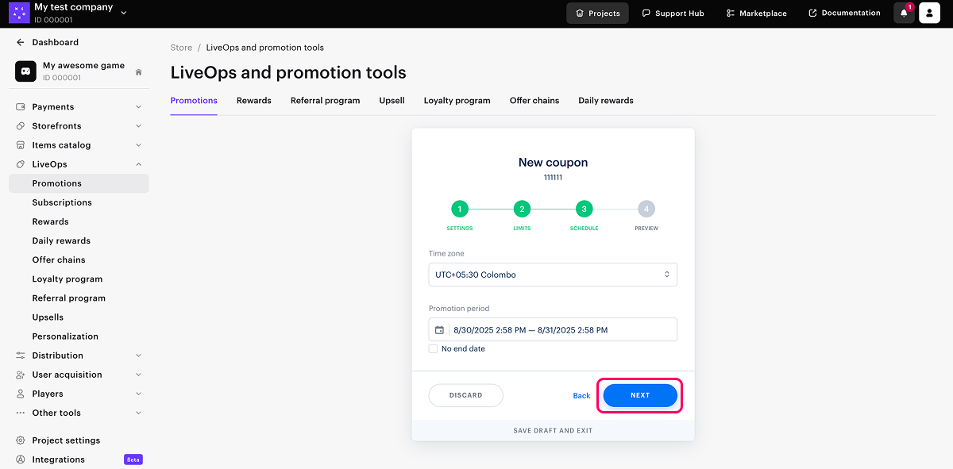Click the promotion period date field
Image resolution: width=953 pixels, height=469 pixels.
[x=560, y=330]
